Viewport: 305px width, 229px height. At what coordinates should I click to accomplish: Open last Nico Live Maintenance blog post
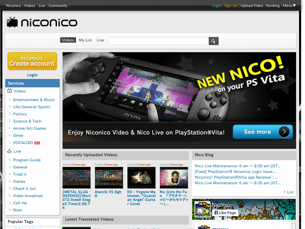[x=237, y=183]
